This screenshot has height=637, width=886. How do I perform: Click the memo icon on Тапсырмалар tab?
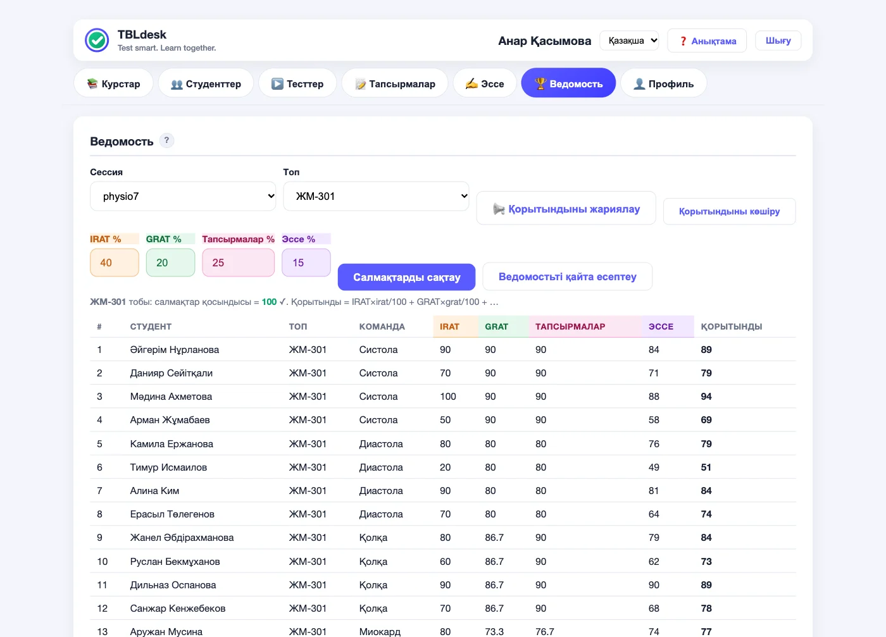pos(361,84)
